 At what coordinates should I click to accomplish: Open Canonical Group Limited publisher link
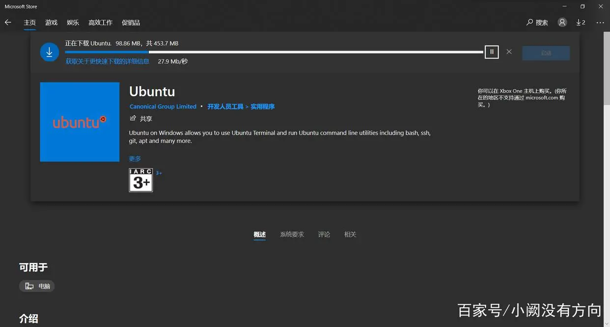point(163,107)
